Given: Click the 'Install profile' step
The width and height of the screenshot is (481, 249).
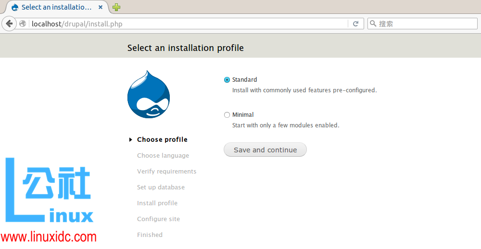Looking at the screenshot, I should [157, 203].
